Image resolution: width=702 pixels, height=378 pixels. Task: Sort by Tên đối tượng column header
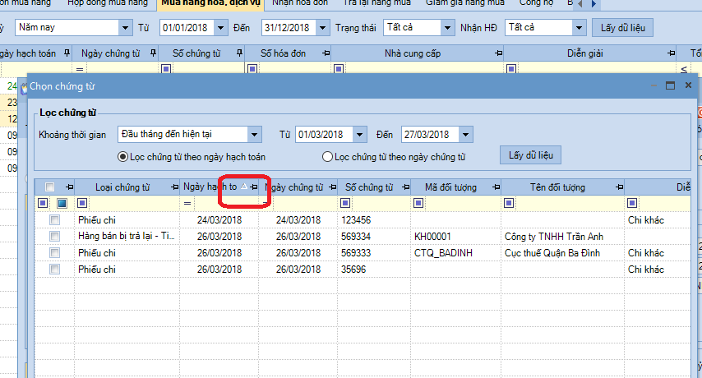pyautogui.click(x=557, y=187)
